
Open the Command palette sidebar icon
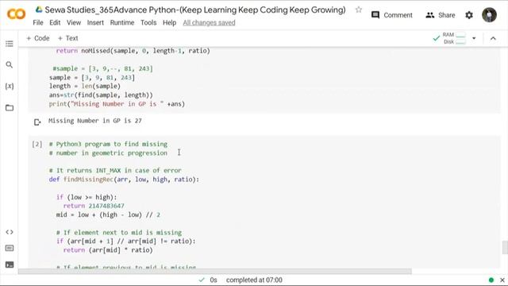click(x=10, y=248)
